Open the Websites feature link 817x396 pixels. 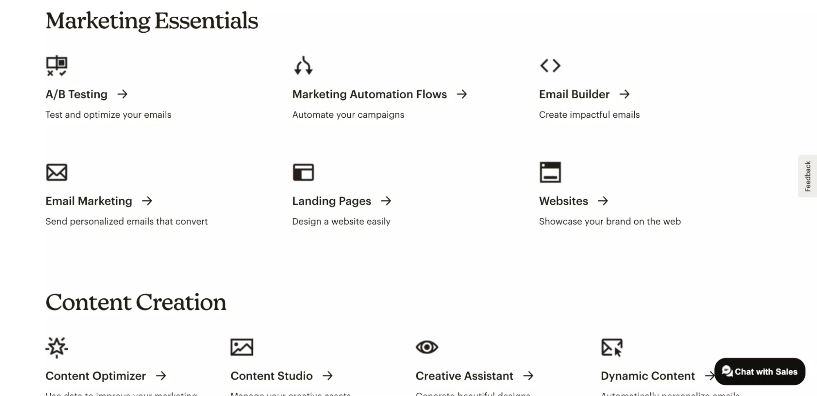click(563, 201)
